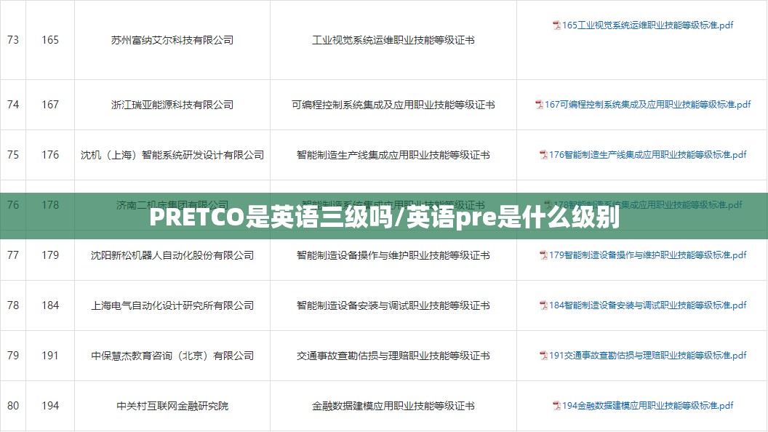The width and height of the screenshot is (768, 432).
Task: Select row number cell 74
Action: pos(13,105)
